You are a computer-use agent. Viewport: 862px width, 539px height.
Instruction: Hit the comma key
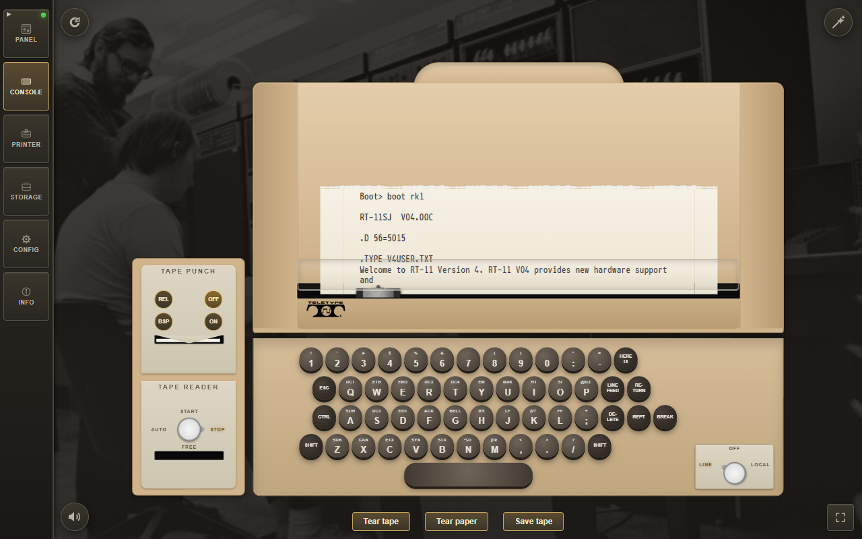pyautogui.click(x=521, y=445)
